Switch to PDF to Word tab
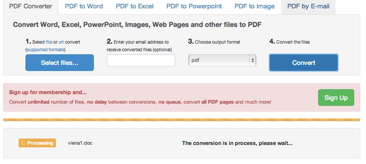The height and width of the screenshot is (164, 366). 83,6
